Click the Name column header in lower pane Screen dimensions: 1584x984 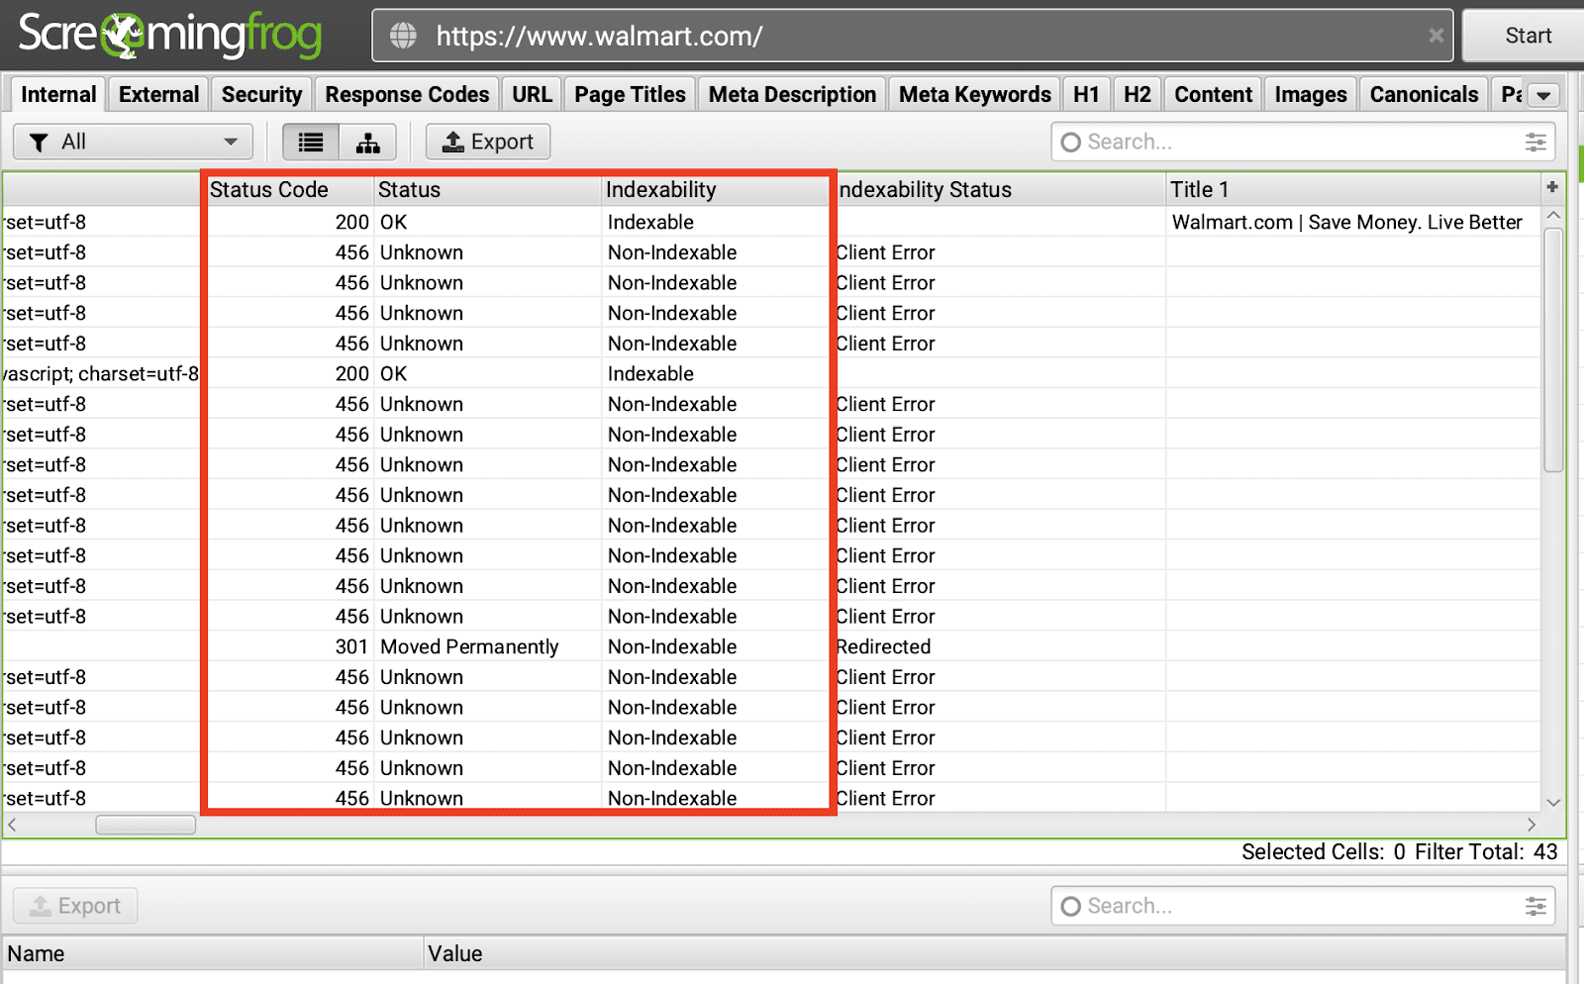click(x=213, y=953)
